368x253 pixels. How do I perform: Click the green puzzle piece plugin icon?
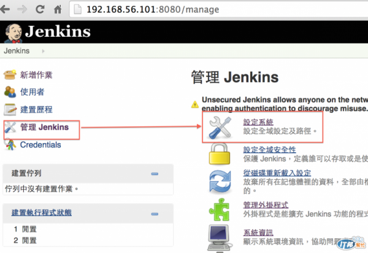coord(219,209)
